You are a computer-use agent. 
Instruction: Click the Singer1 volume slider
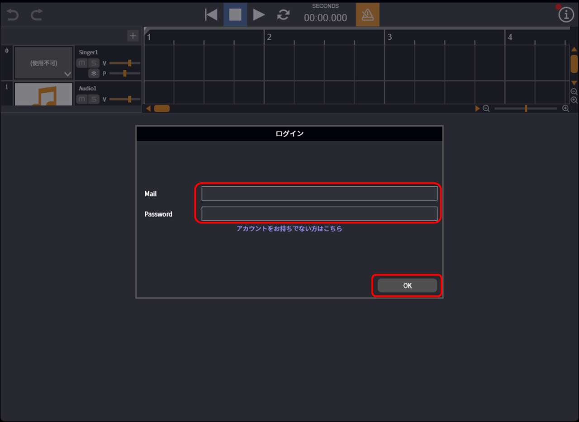(x=125, y=63)
